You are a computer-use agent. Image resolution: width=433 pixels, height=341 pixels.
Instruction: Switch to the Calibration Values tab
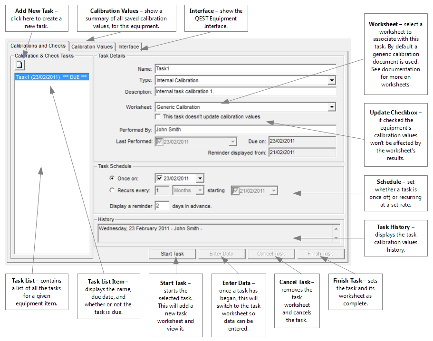(x=92, y=47)
